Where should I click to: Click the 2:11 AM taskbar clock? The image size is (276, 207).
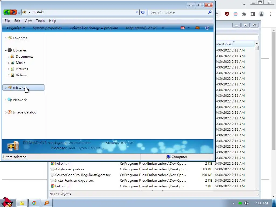click(x=261, y=203)
